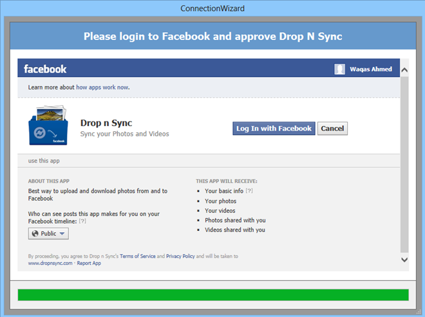Screen dimensions: 425x317
Task: Click 'Sync your Photos and Videos' subtitle
Action: click(x=124, y=134)
